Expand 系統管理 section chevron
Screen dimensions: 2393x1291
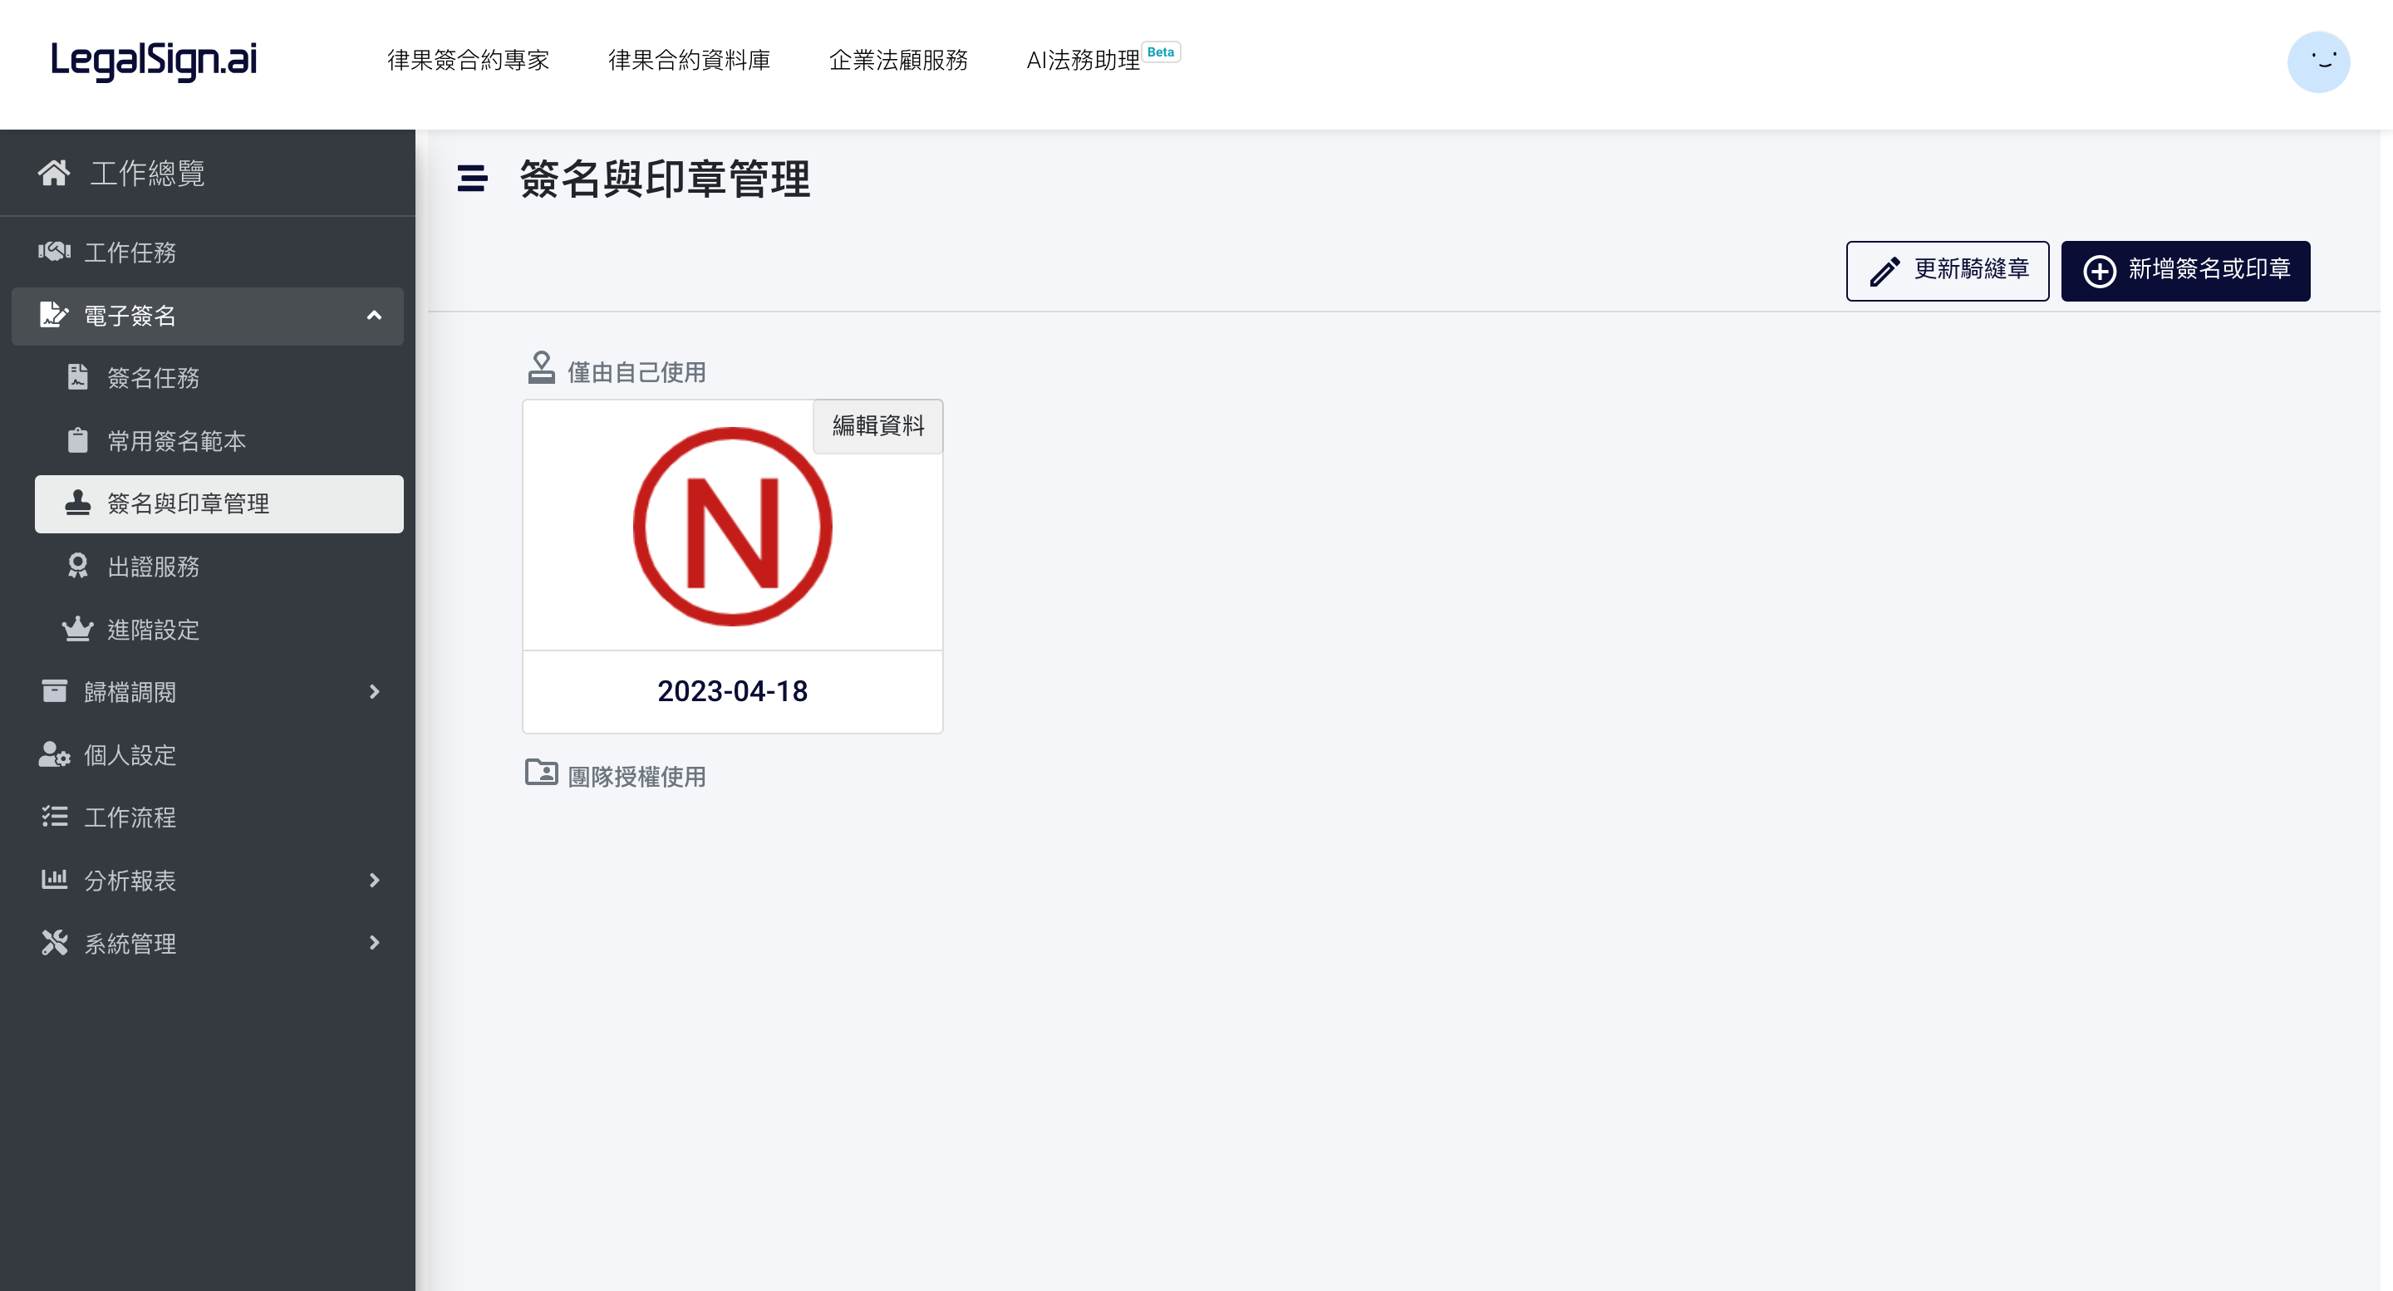tap(375, 944)
